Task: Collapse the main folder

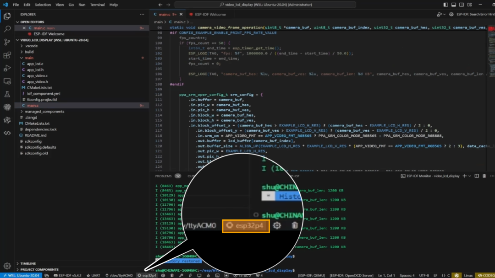Action: point(29,58)
